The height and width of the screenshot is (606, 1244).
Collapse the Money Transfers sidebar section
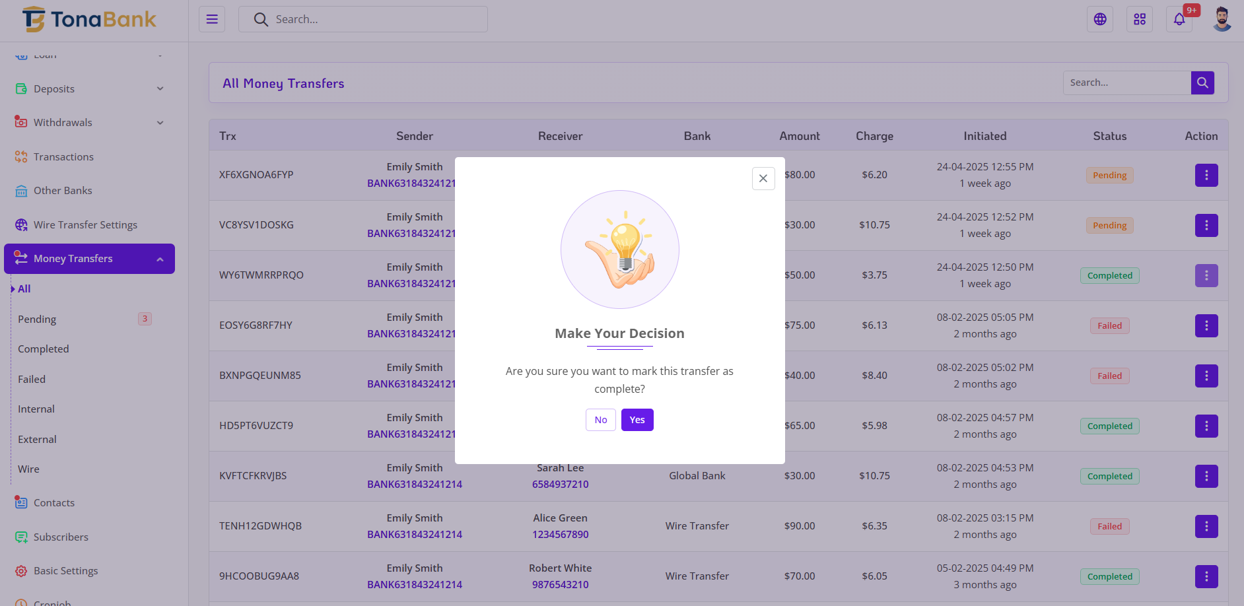89,259
